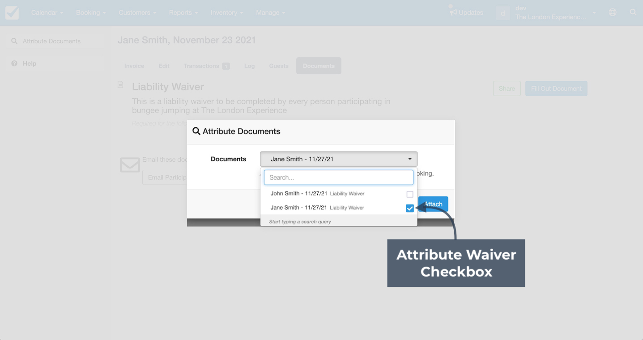Screen dimensions: 643x340
Task: Click the Attribute Documents dialog search icon
Action: pyautogui.click(x=196, y=131)
